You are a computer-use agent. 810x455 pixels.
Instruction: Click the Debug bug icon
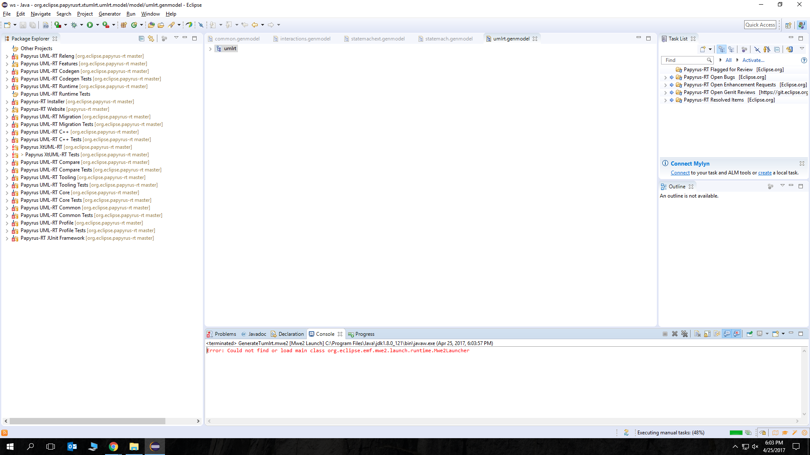tap(74, 25)
